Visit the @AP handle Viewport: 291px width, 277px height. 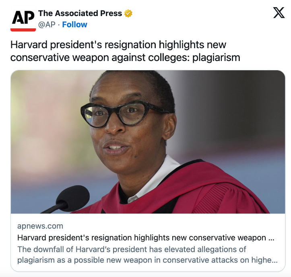point(47,24)
